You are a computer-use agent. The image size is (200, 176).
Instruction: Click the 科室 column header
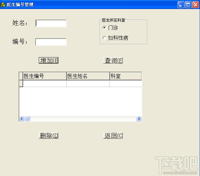pos(126,76)
